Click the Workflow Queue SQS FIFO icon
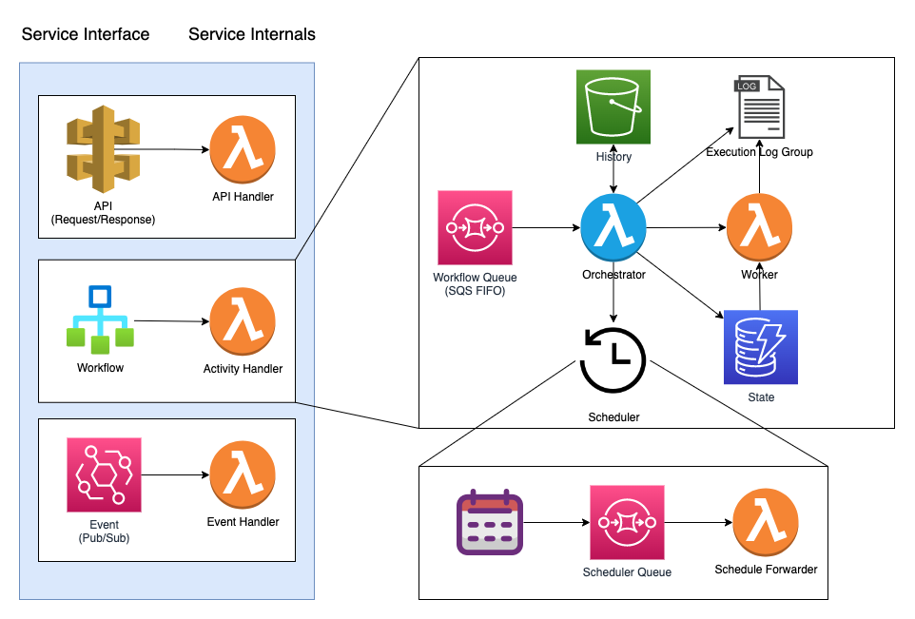This screenshot has height=619, width=915. pyautogui.click(x=475, y=228)
